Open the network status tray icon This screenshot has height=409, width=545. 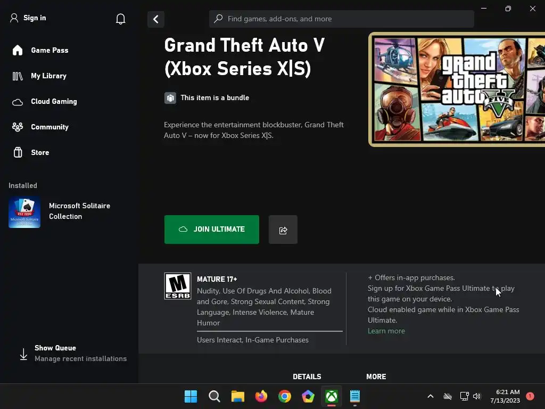tap(464, 396)
